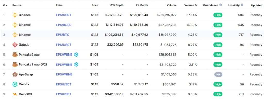Viewport: 264px width, 99px height.
Task: Click the CoinDCX logo icon
Action: point(15,94)
